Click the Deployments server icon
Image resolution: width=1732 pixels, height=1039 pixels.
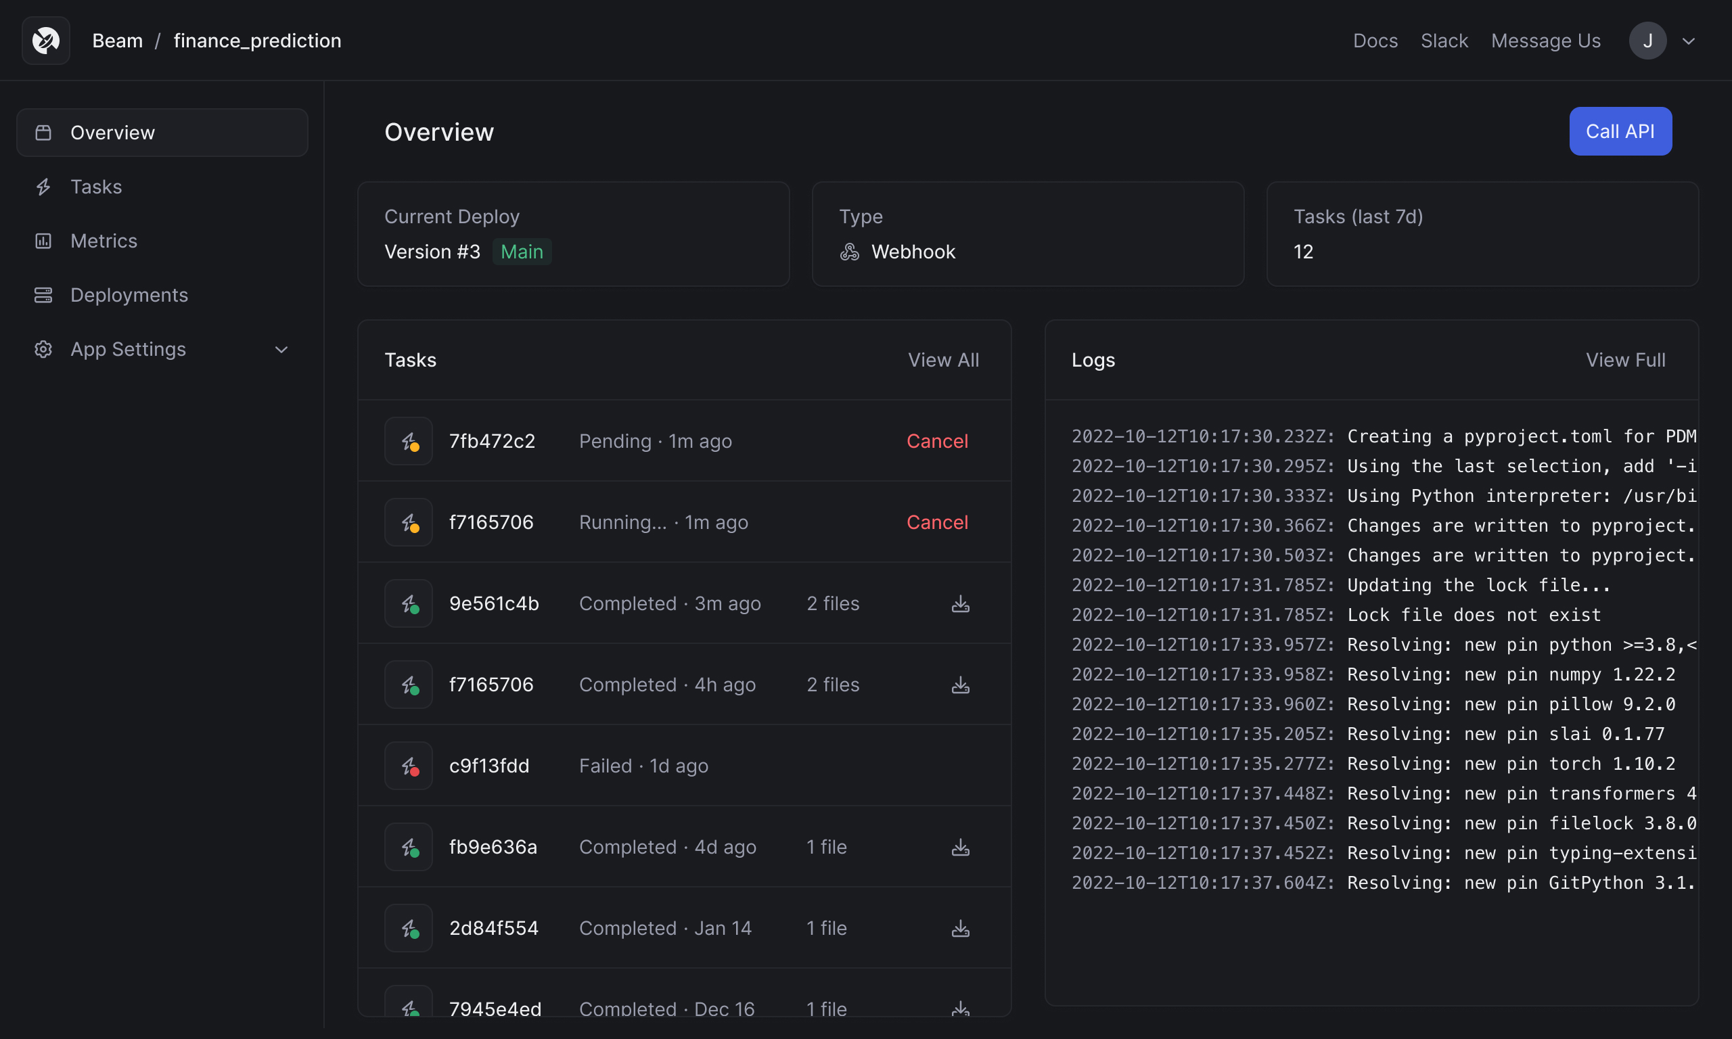[43, 295]
